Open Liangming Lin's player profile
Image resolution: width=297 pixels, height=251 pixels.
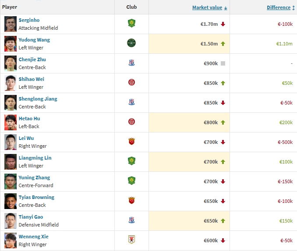coord(35,158)
